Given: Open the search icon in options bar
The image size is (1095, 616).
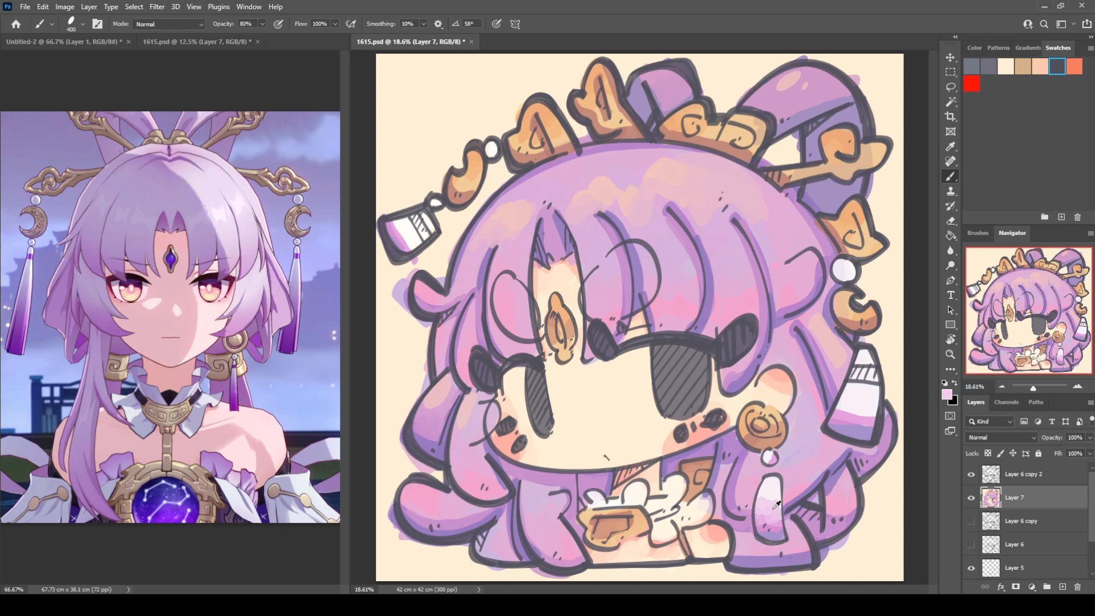Looking at the screenshot, I should click(x=1044, y=24).
